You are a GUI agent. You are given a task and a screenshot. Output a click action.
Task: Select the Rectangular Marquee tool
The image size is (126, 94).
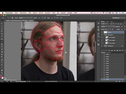click(x=2, y=26)
